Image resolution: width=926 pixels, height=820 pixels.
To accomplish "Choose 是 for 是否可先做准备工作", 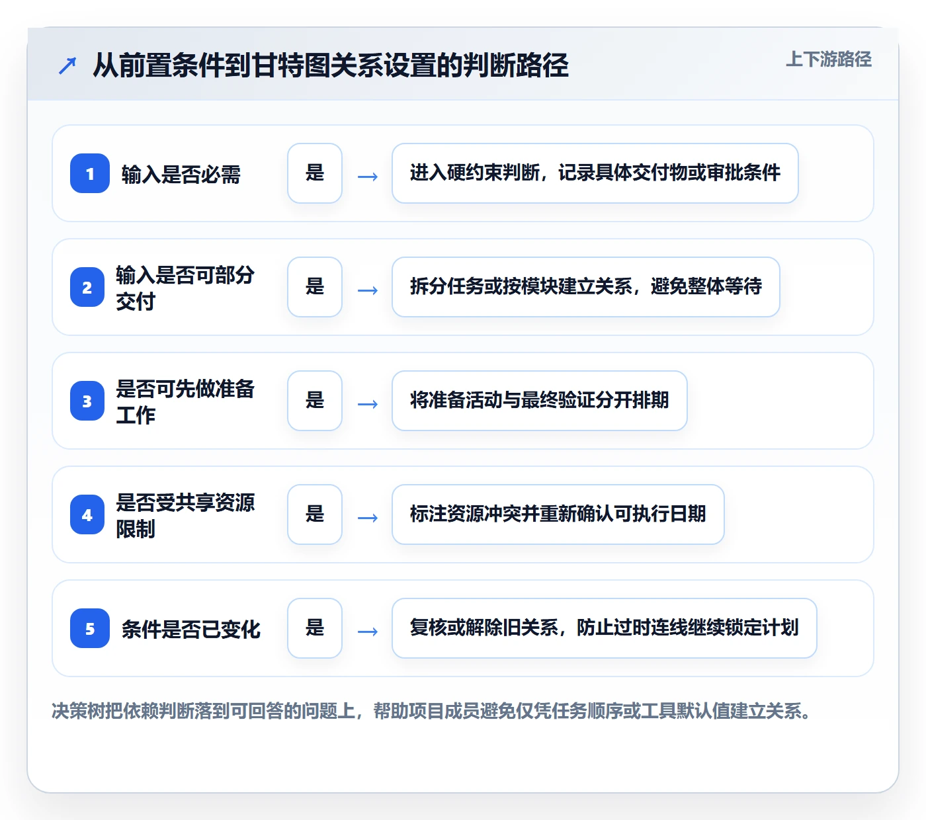I will coord(315,401).
